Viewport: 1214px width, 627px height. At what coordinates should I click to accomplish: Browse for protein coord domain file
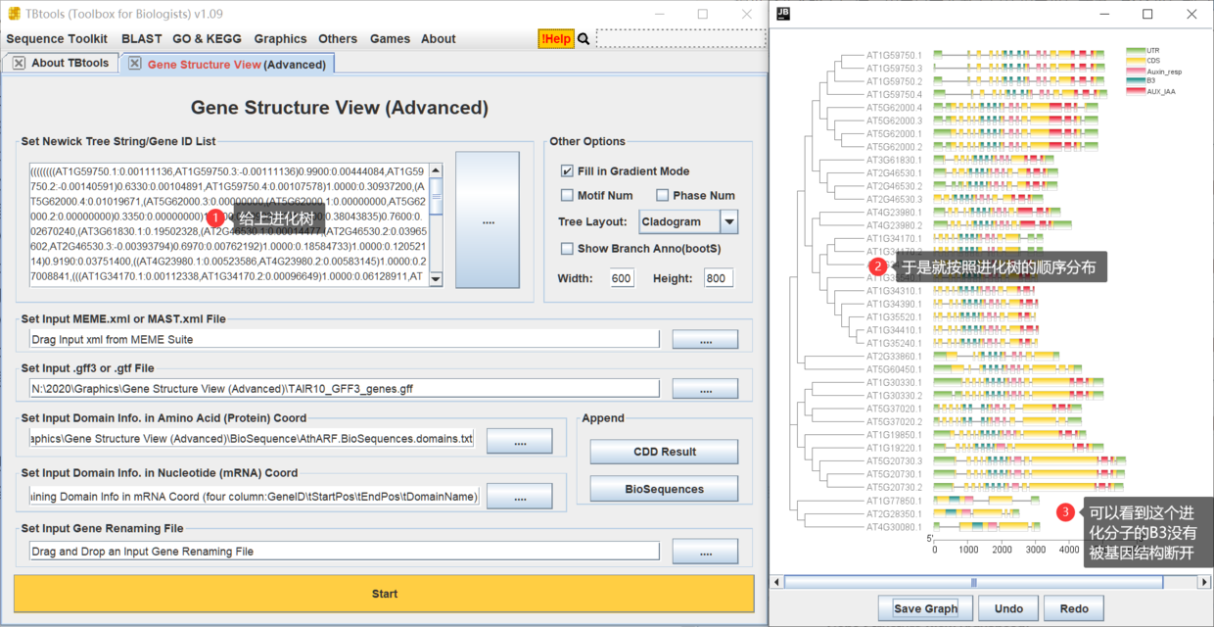519,443
